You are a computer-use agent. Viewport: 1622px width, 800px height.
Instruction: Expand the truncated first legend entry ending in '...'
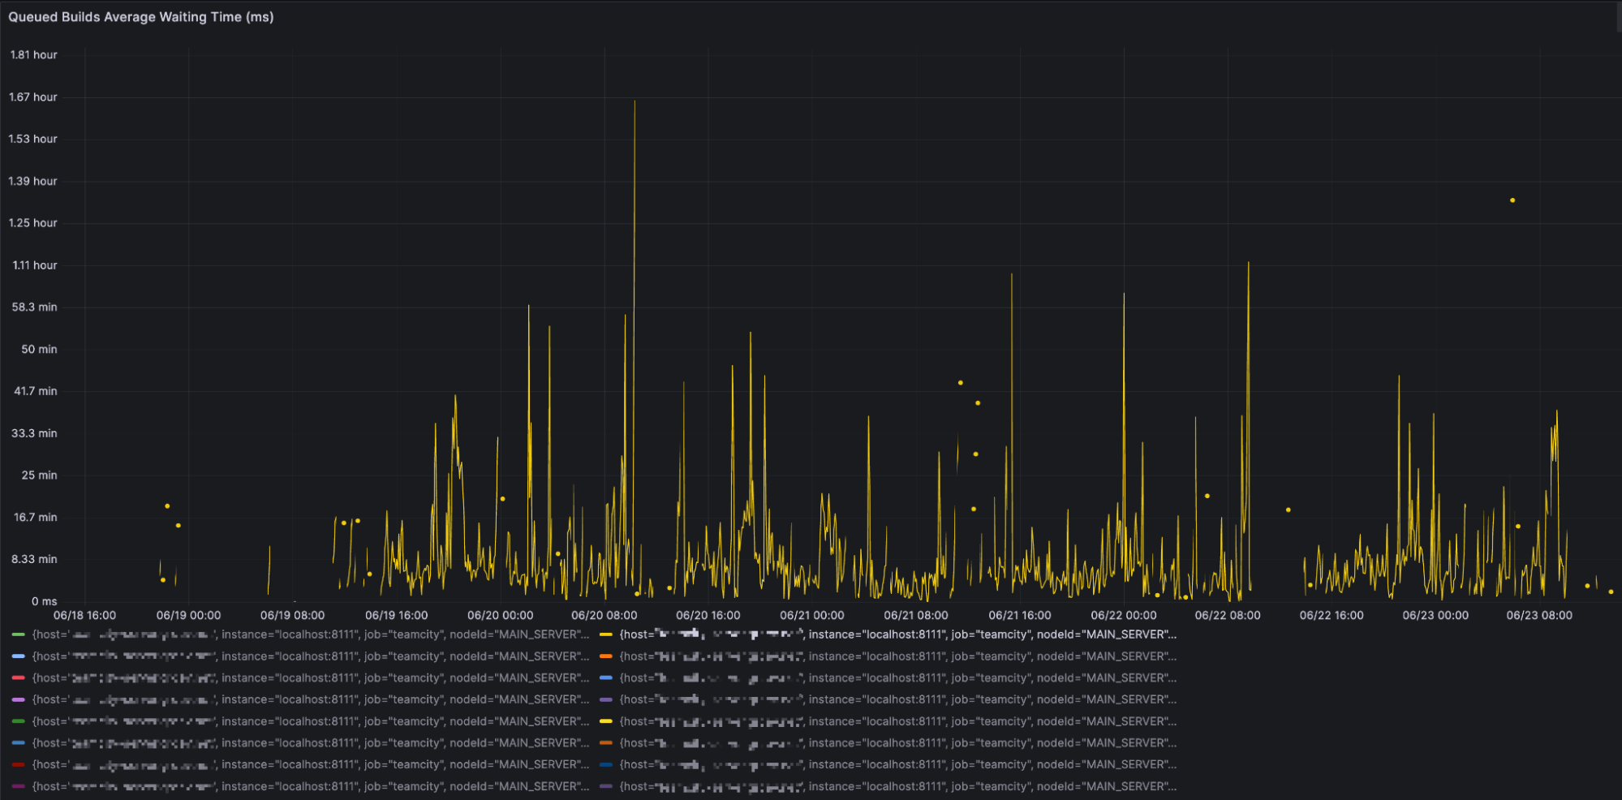click(x=586, y=634)
